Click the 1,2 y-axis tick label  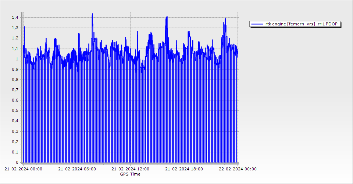pos(15,38)
